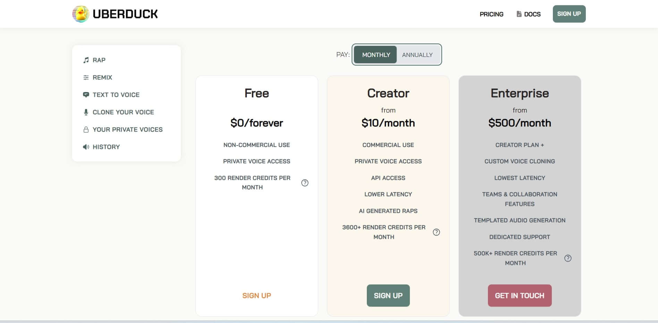Image resolution: width=658 pixels, height=323 pixels.
Task: Switch billing to ANNUALLY
Action: click(x=417, y=55)
